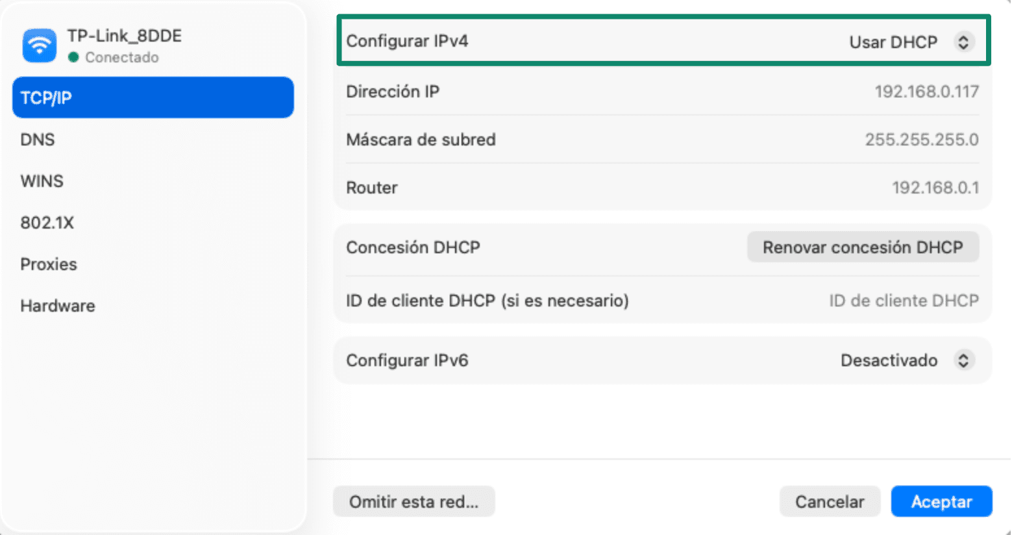Viewport: 1012px width, 535px height.
Task: Expand the Usar DHCP selection chevrons
Action: [x=965, y=42]
